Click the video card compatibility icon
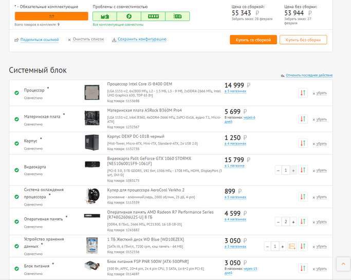The image size is (351, 280). click(177, 16)
